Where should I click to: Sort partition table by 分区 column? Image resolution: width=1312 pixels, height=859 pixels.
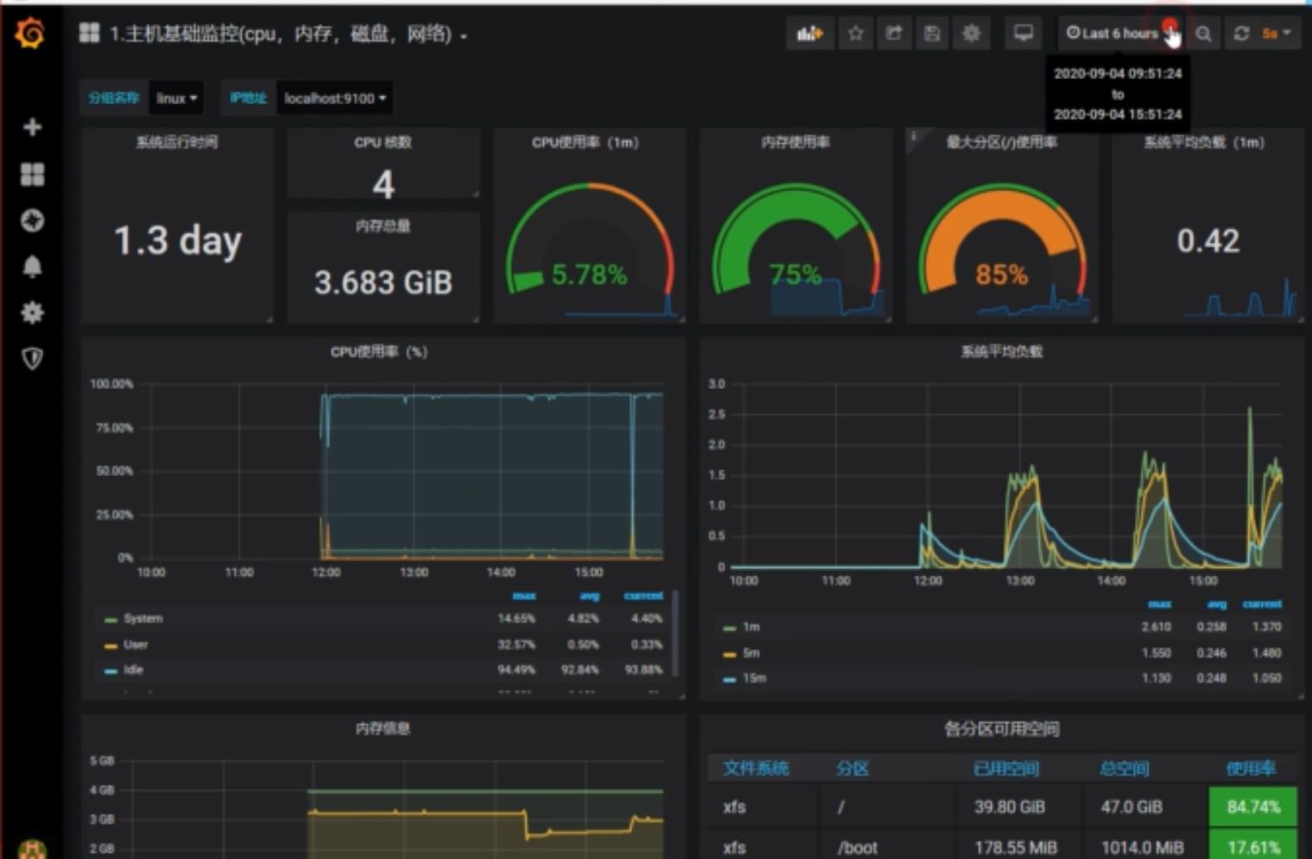coord(852,768)
